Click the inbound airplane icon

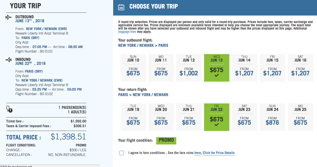[x=9, y=60]
